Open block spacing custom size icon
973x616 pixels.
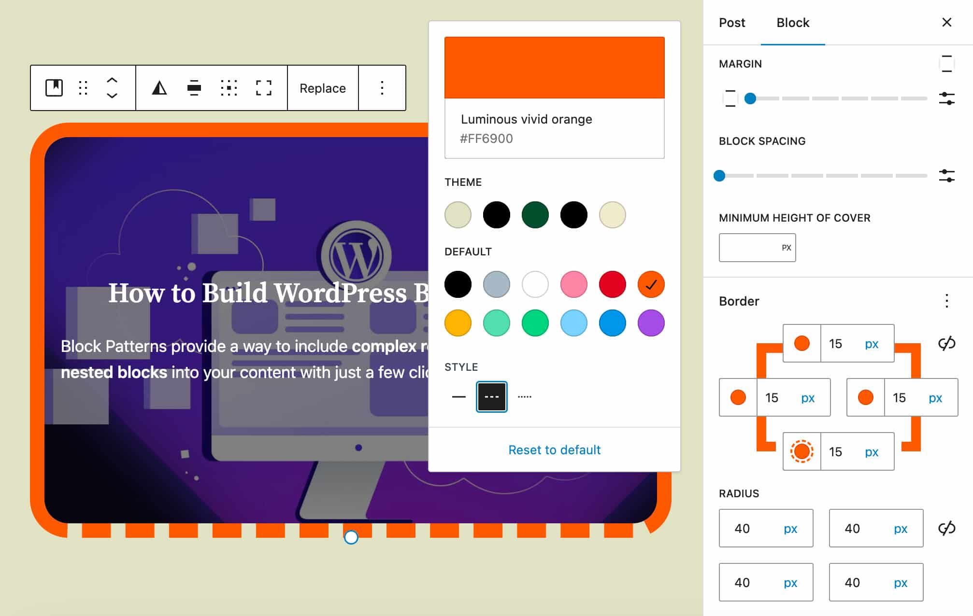[946, 176]
